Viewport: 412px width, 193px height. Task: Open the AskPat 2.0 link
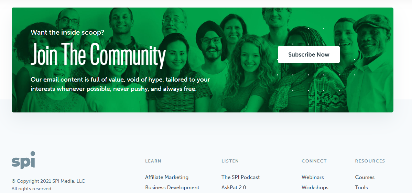pyautogui.click(x=234, y=188)
